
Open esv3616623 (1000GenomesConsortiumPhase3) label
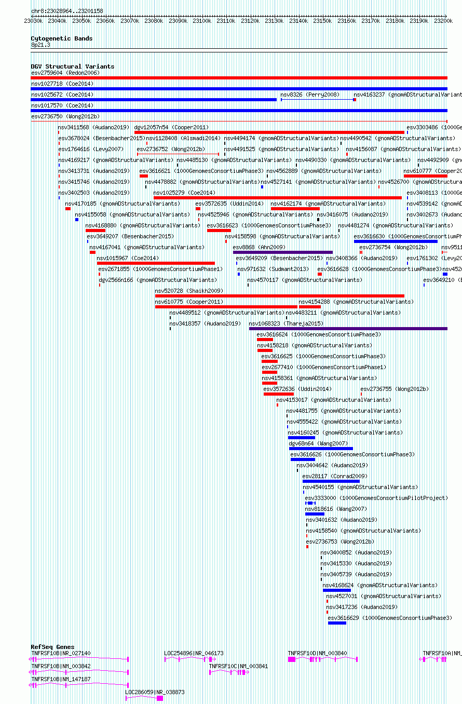[269, 225]
